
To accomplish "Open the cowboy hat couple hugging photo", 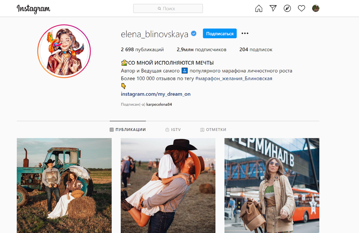I will pyautogui.click(x=168, y=185).
